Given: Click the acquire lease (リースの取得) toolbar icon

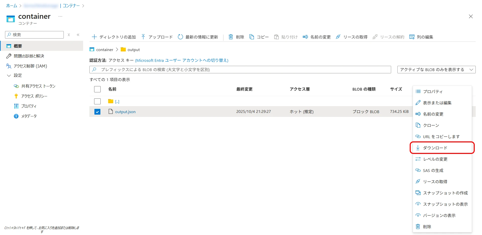Looking at the screenshot, I should 338,37.
